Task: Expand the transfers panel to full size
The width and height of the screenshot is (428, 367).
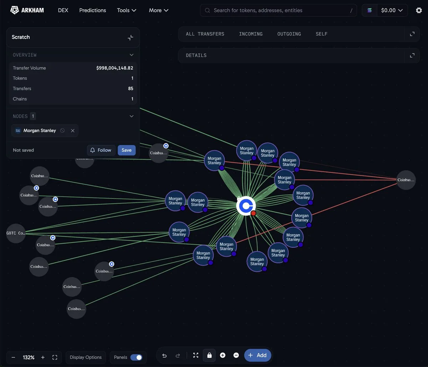Action: pos(412,34)
